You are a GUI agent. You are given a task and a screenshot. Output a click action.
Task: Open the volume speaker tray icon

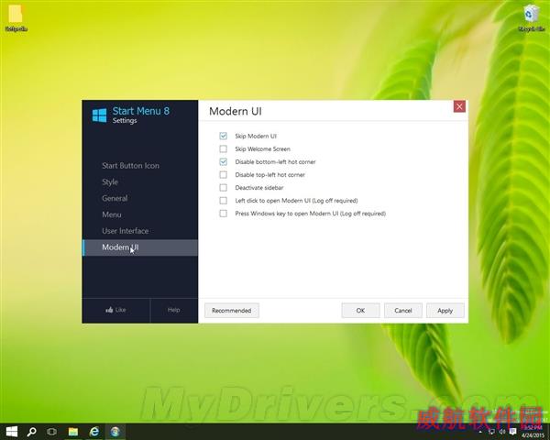(x=502, y=432)
